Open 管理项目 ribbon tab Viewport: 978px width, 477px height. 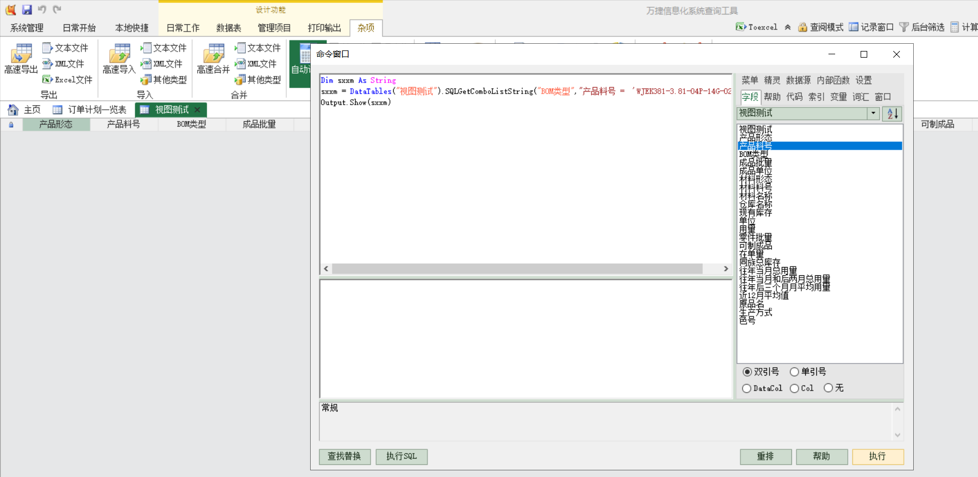(274, 28)
